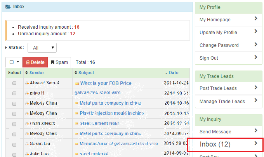Screen dimensions: 264x157
Task: Open the 'Plastic injection mould in china' message
Action: [x=112, y=113]
